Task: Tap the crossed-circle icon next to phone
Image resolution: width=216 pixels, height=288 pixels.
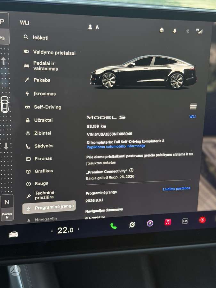Action: click(x=132, y=224)
